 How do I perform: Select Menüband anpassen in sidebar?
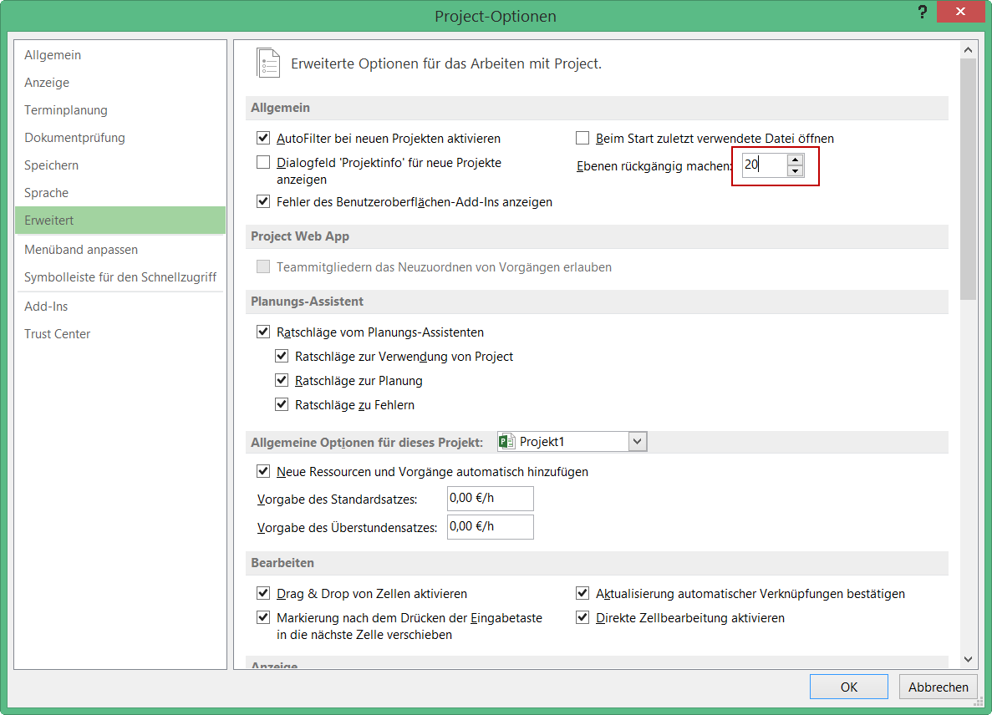coord(81,250)
